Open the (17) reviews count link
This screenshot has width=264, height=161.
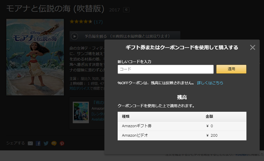click(98, 22)
